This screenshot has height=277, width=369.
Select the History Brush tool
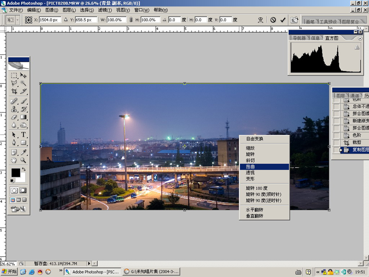[x=23, y=109]
